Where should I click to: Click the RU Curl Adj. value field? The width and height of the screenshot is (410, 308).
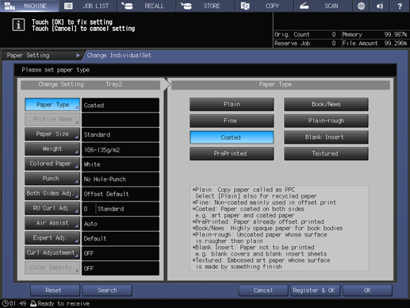coord(121,209)
